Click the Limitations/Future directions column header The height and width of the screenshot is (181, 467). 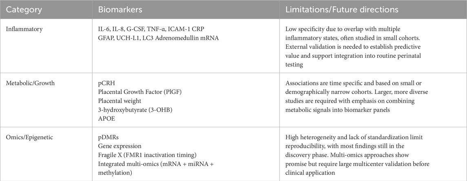[341, 10]
